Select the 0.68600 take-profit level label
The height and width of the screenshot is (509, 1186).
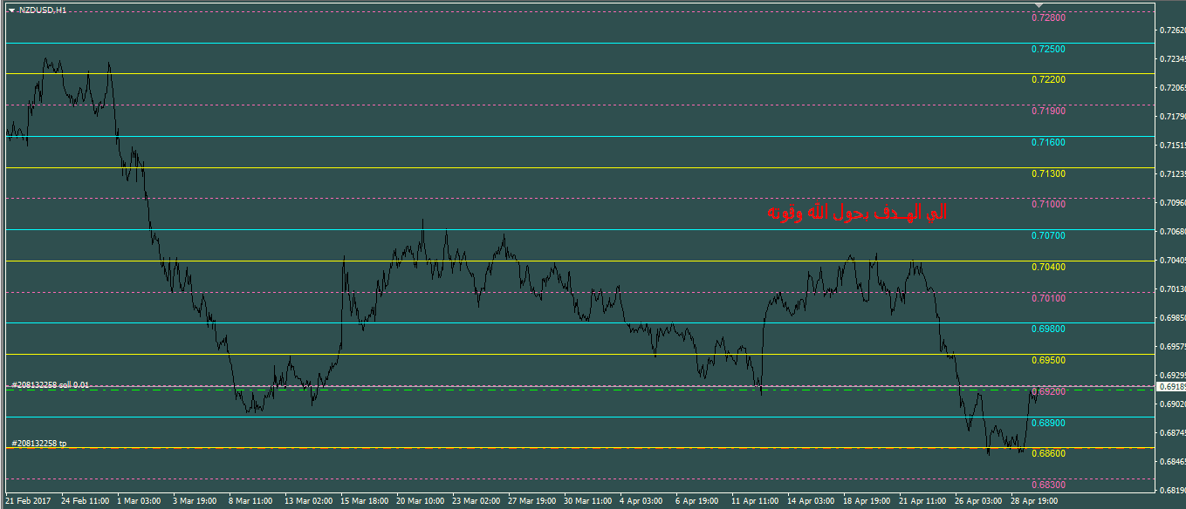[x=1048, y=454]
